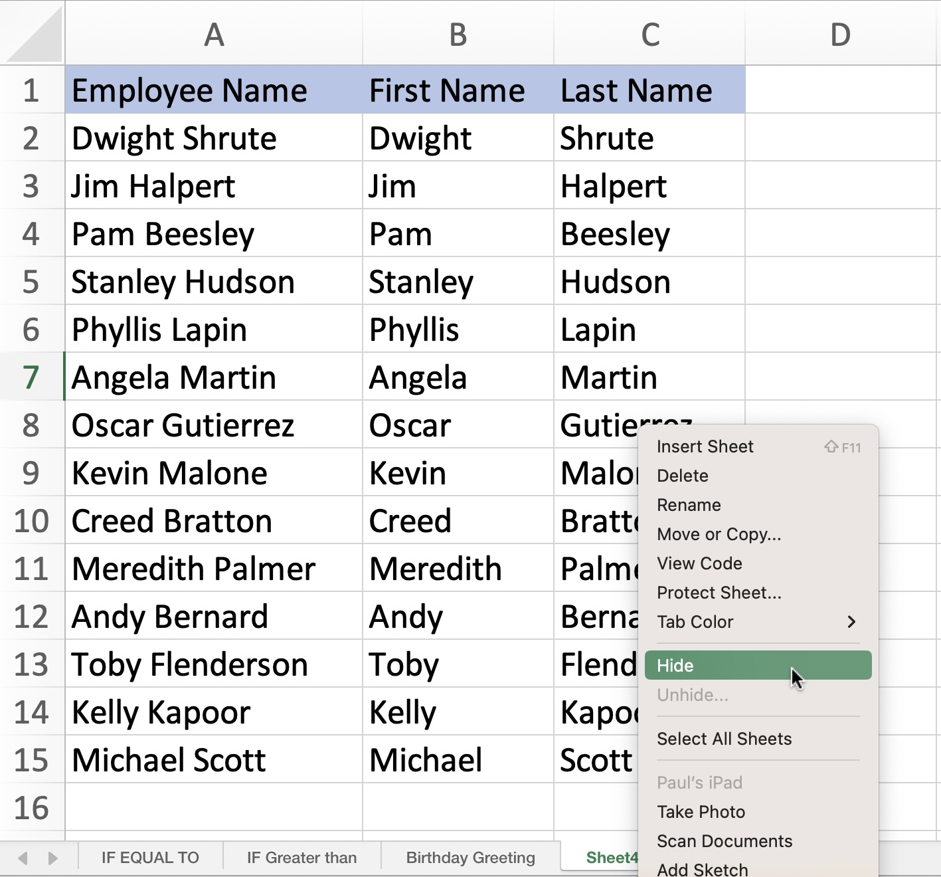Select Take Photo menu item
The width and height of the screenshot is (941, 877).
point(758,812)
